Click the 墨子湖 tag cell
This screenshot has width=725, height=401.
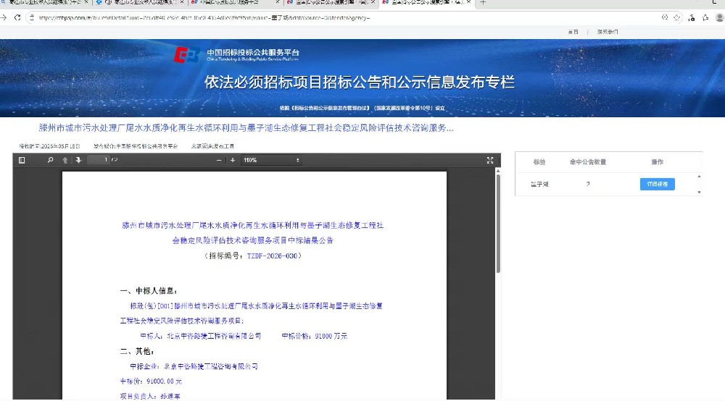[539, 184]
